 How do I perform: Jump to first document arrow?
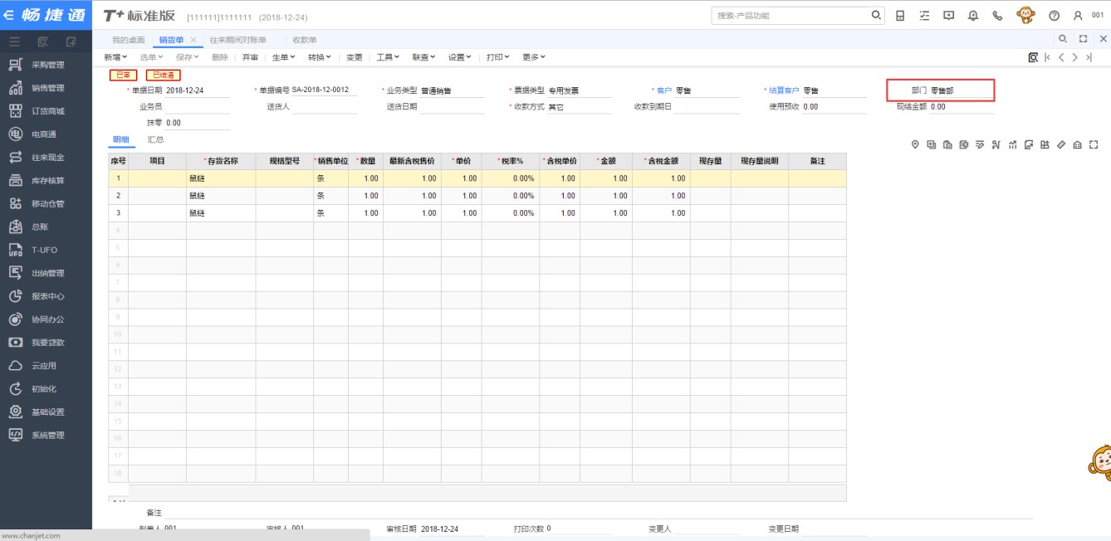1048,57
